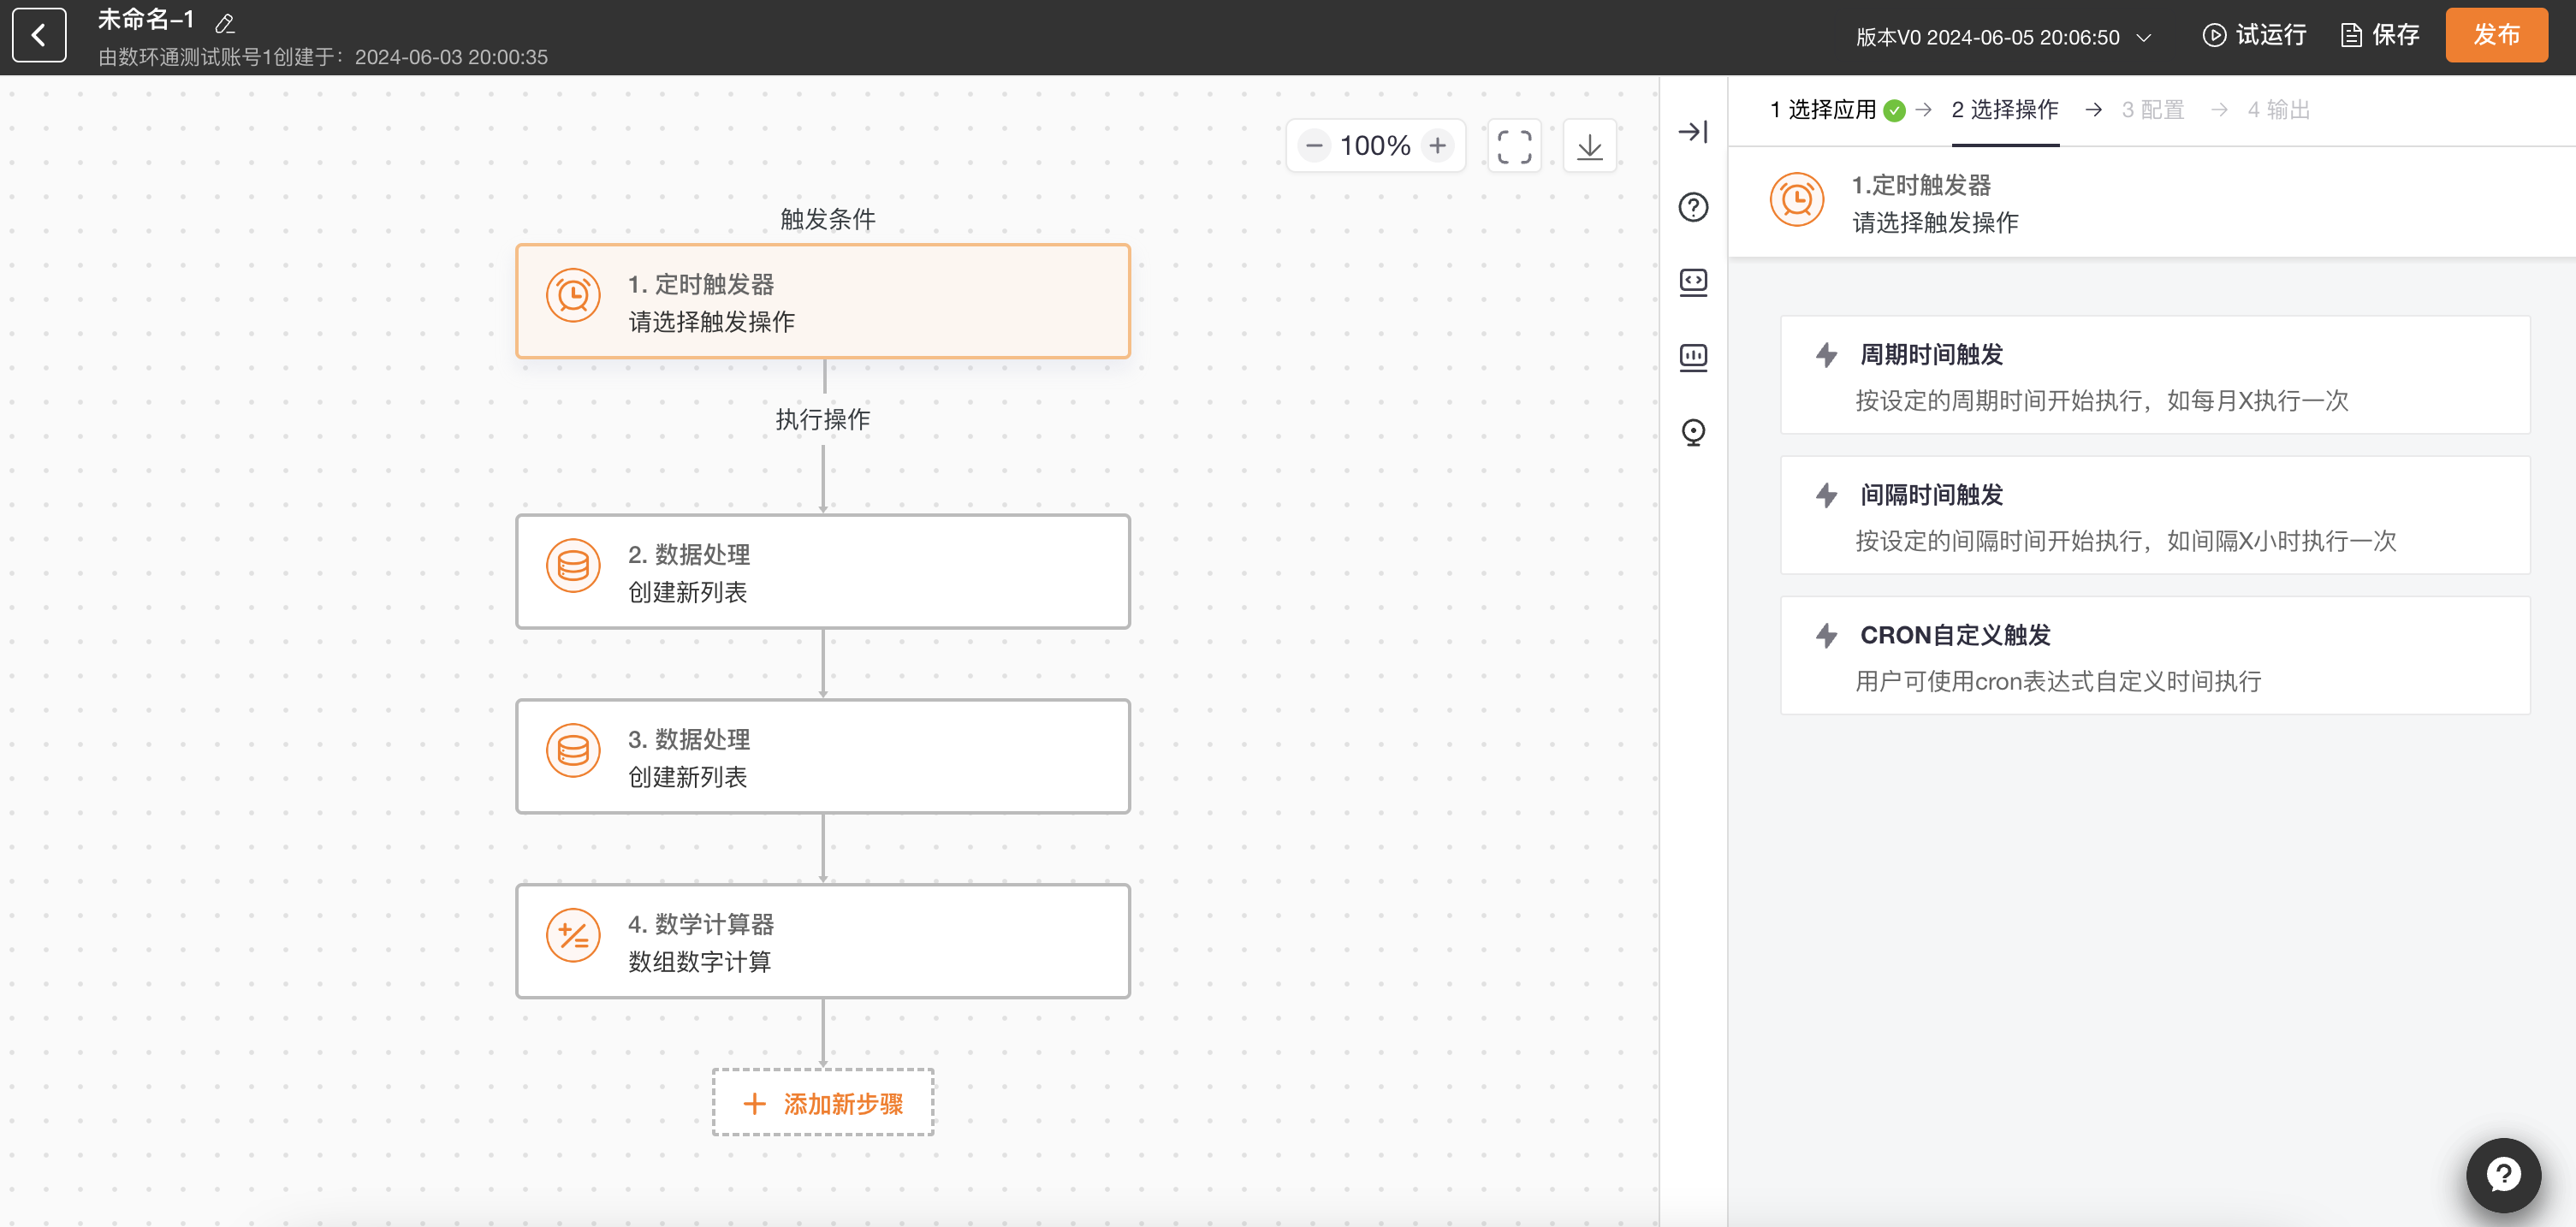The image size is (2576, 1227).
Task: Select the 2. 数据处理 node
Action: [823, 571]
